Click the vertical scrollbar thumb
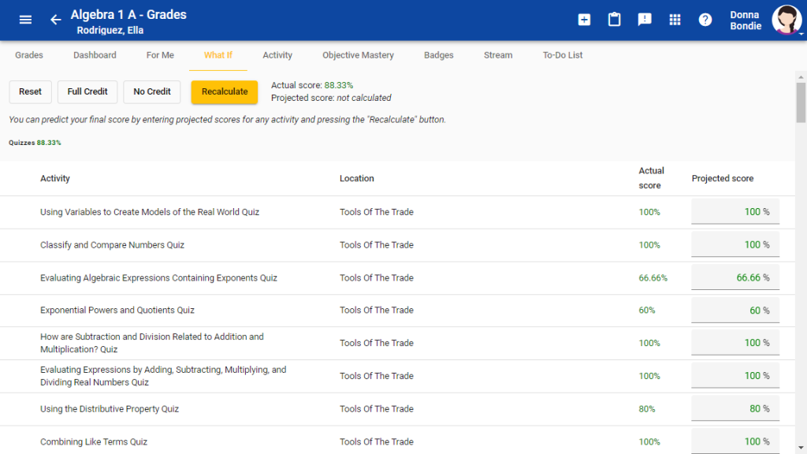 801,102
